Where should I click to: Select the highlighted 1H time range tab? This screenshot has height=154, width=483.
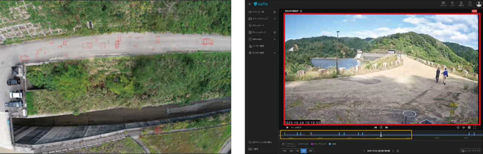(304, 151)
